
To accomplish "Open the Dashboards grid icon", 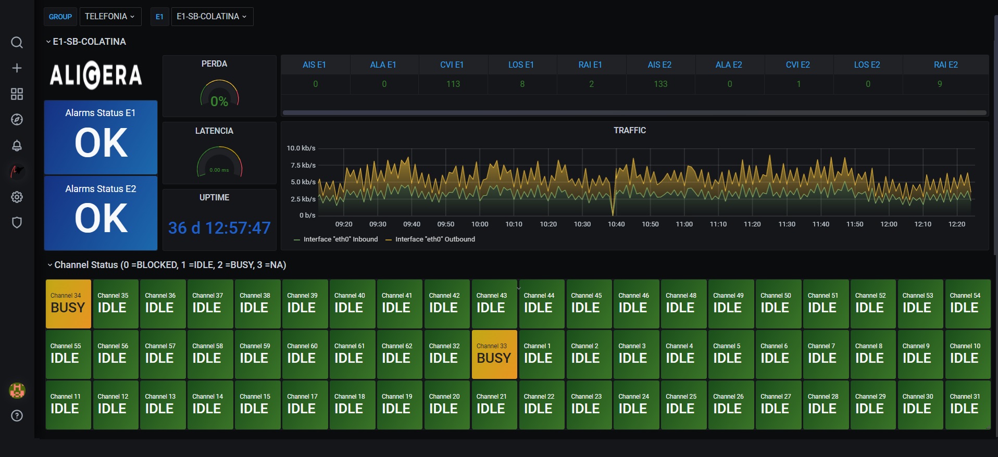I will click(x=17, y=94).
